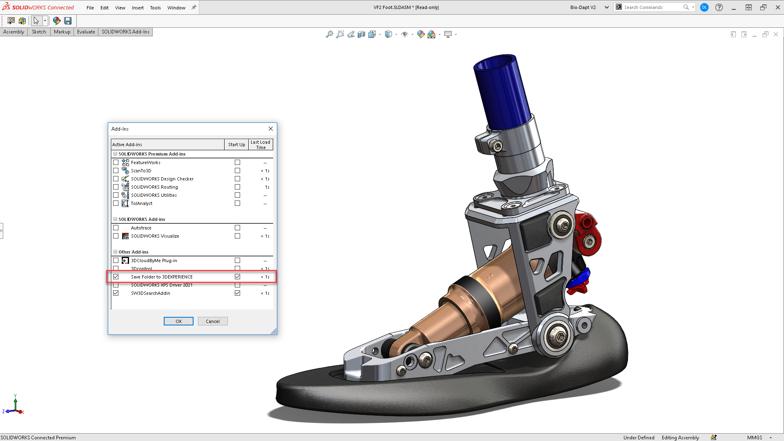Screen dimensions: 784x441
Task: Click the MMGS unit system selector
Action: [755, 437]
